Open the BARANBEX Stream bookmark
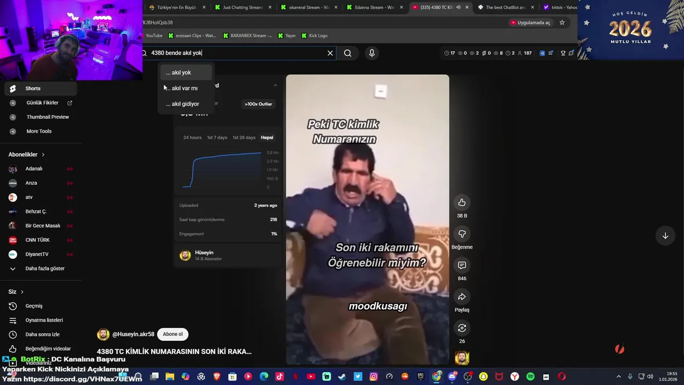This screenshot has width=684, height=385. coord(247,36)
